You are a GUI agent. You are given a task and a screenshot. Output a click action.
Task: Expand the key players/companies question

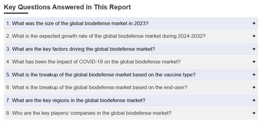89,113
